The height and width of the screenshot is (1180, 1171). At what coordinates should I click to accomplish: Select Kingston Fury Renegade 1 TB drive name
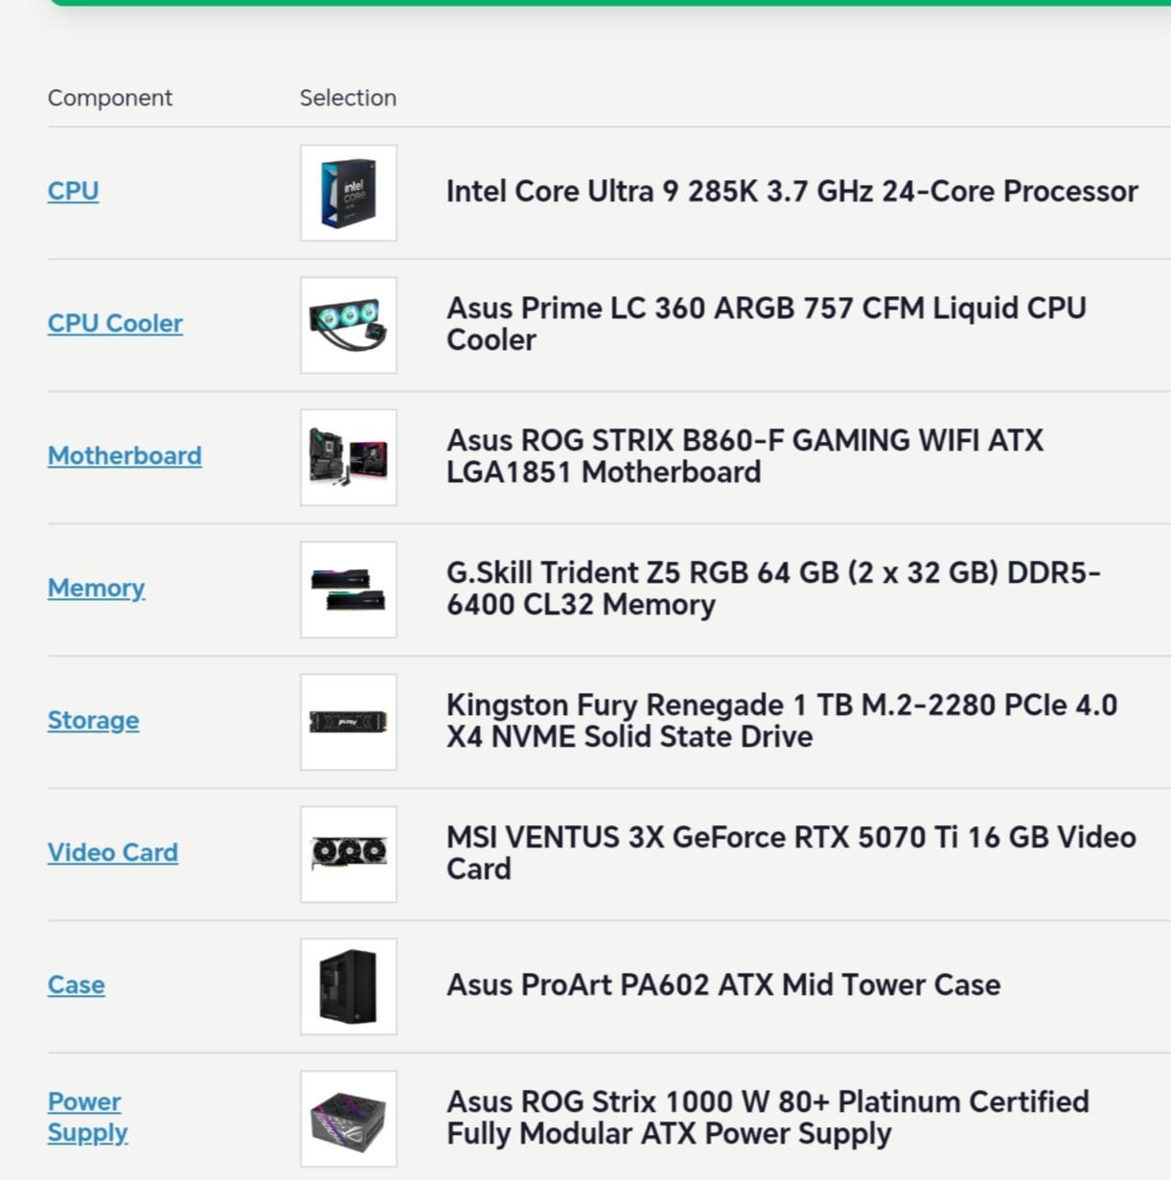(x=782, y=721)
